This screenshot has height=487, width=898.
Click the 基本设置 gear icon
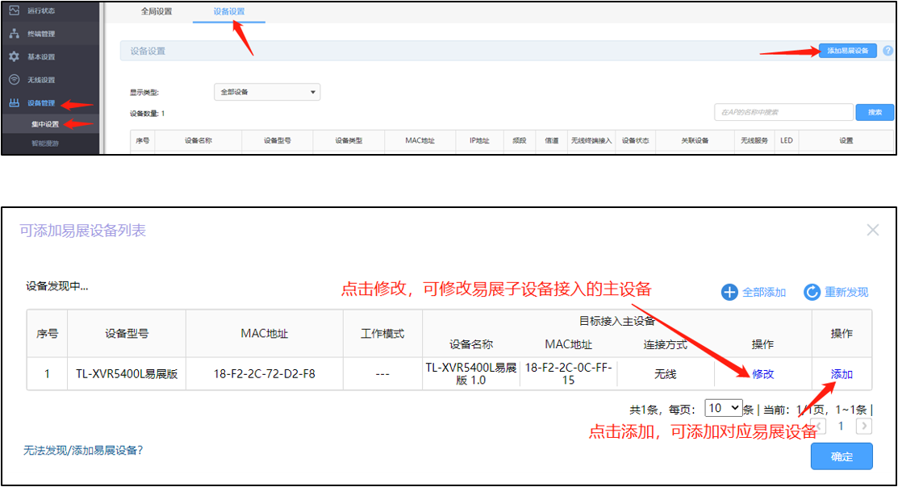[x=14, y=57]
